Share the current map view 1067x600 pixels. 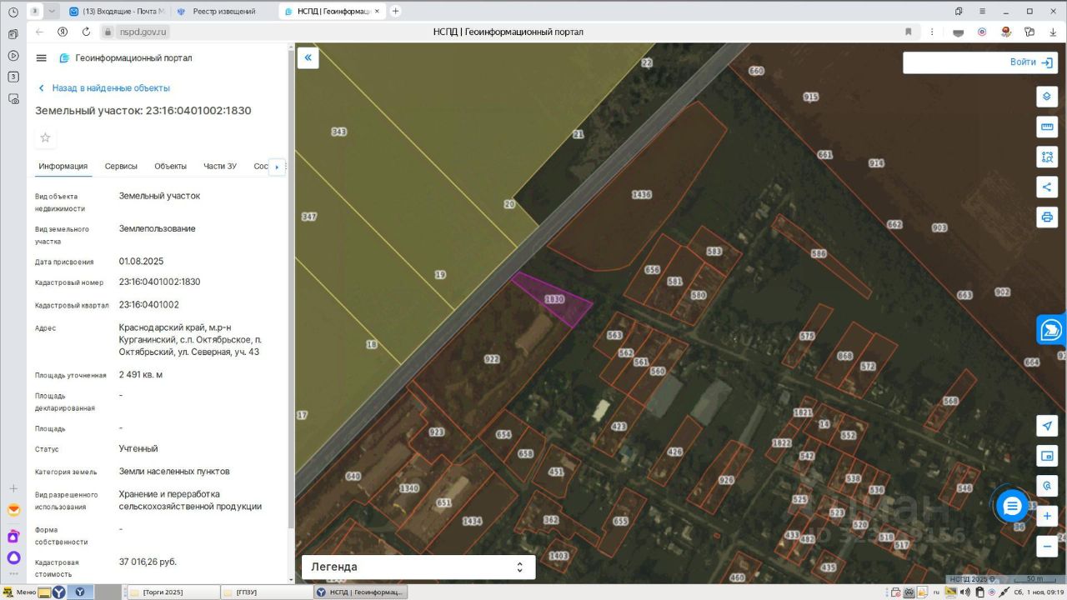click(x=1047, y=187)
